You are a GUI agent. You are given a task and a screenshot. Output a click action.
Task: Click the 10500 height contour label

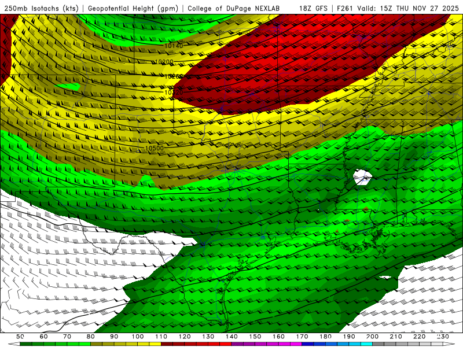(155, 148)
